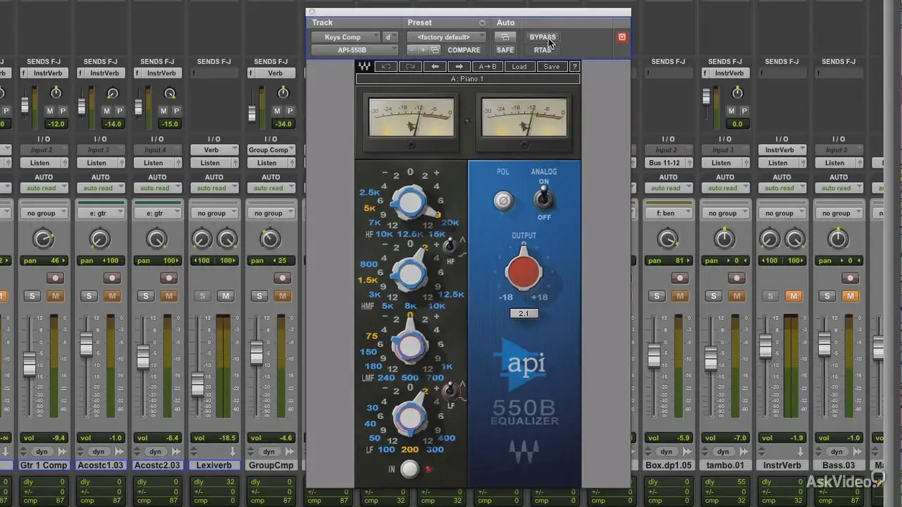
Task: Click the A→B copy button
Action: click(x=487, y=67)
